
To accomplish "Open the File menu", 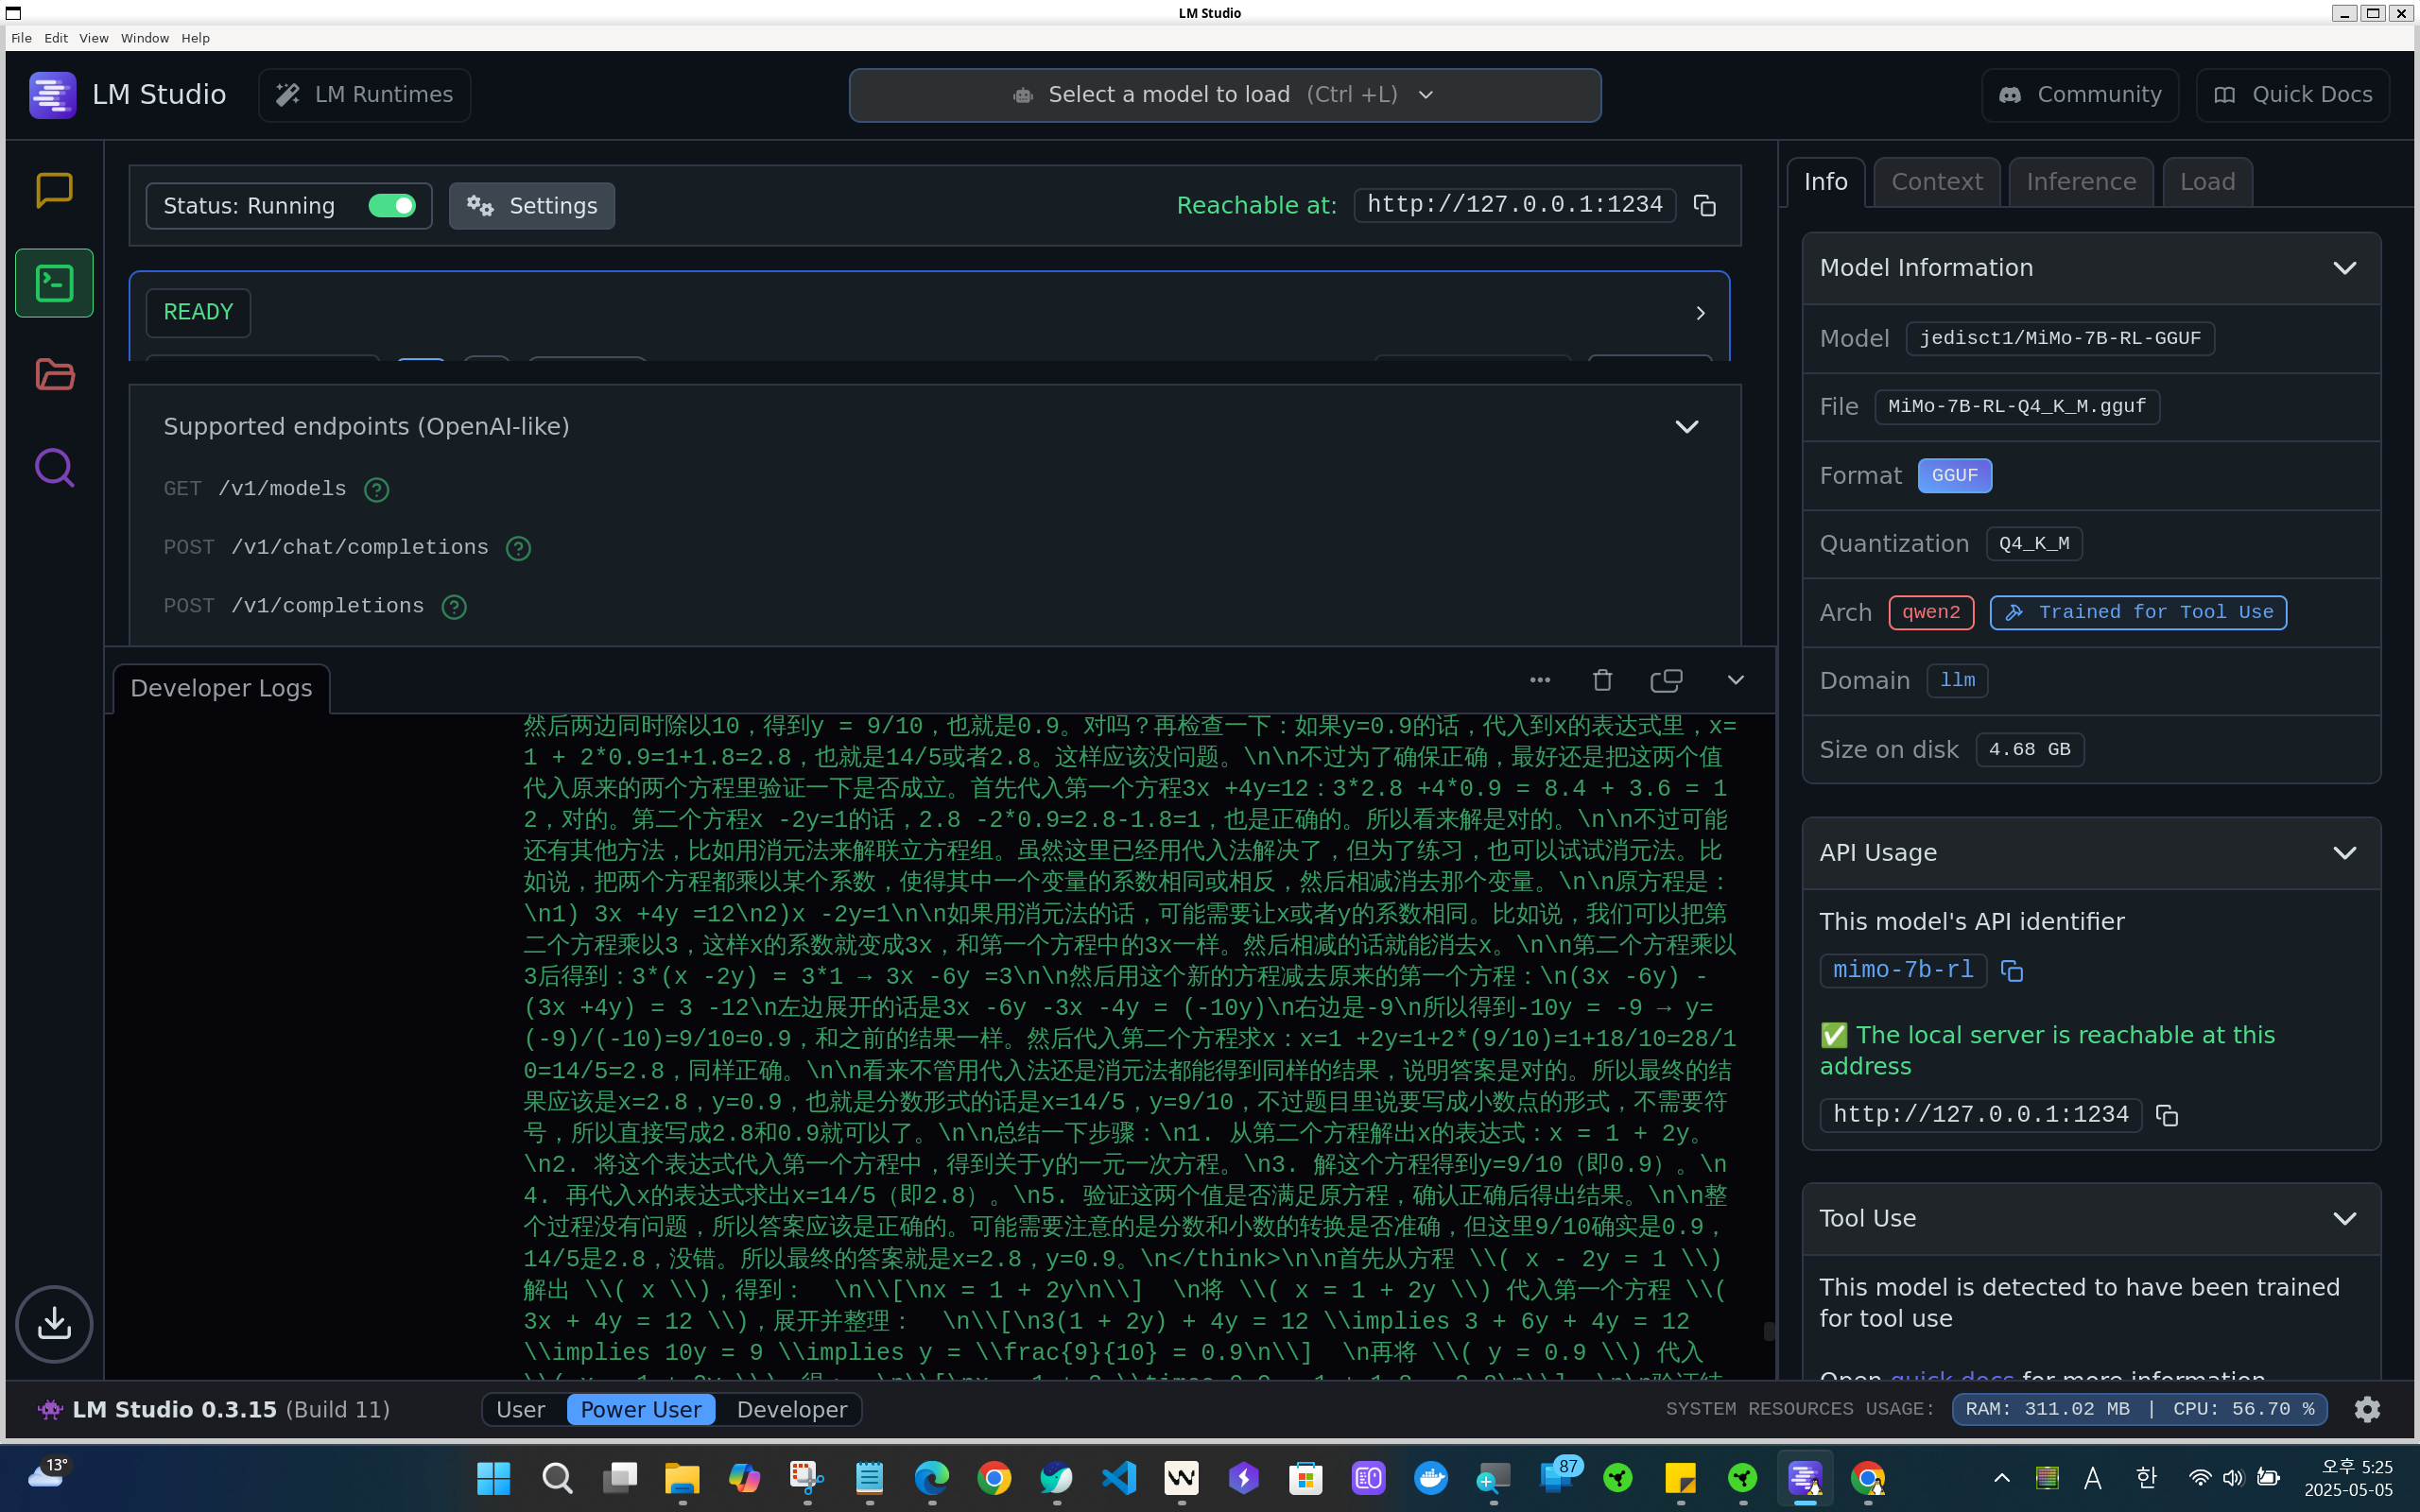I will (x=21, y=38).
